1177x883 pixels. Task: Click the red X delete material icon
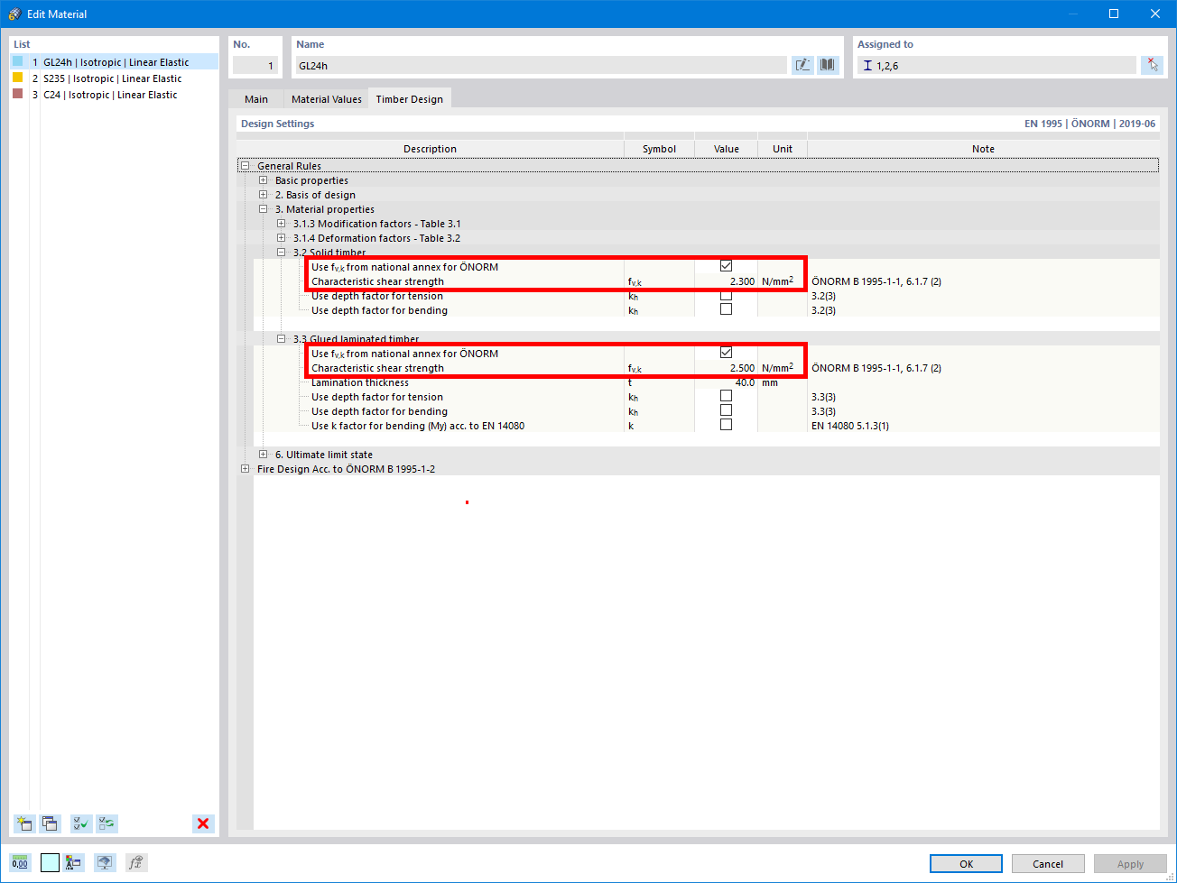coord(203,823)
